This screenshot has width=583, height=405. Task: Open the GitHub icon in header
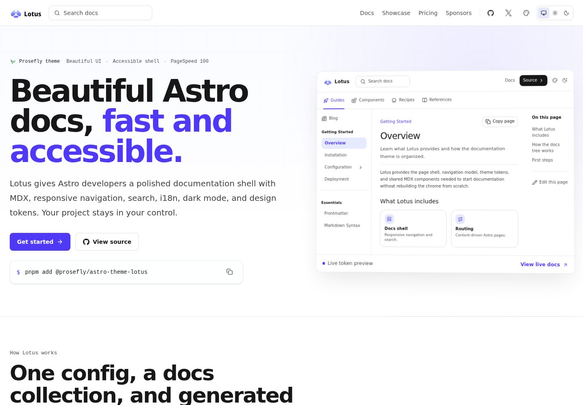[x=491, y=13]
